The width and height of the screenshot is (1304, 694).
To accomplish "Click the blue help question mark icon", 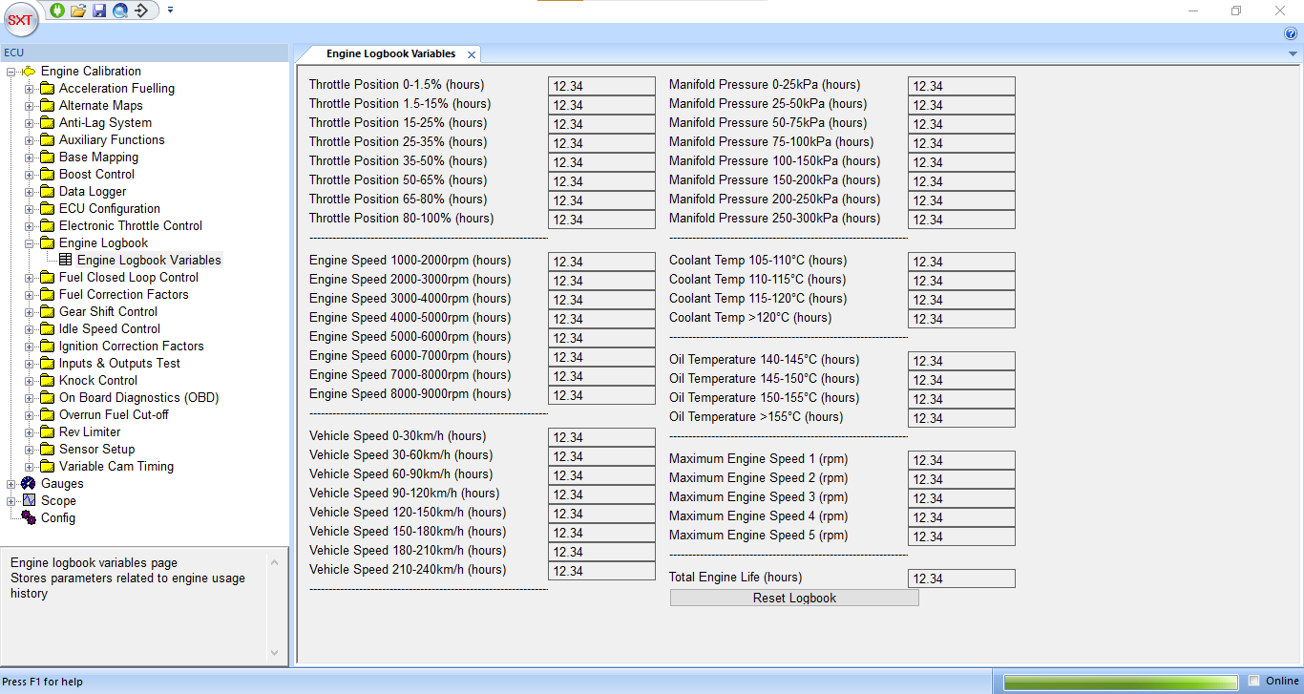I will 1291,33.
